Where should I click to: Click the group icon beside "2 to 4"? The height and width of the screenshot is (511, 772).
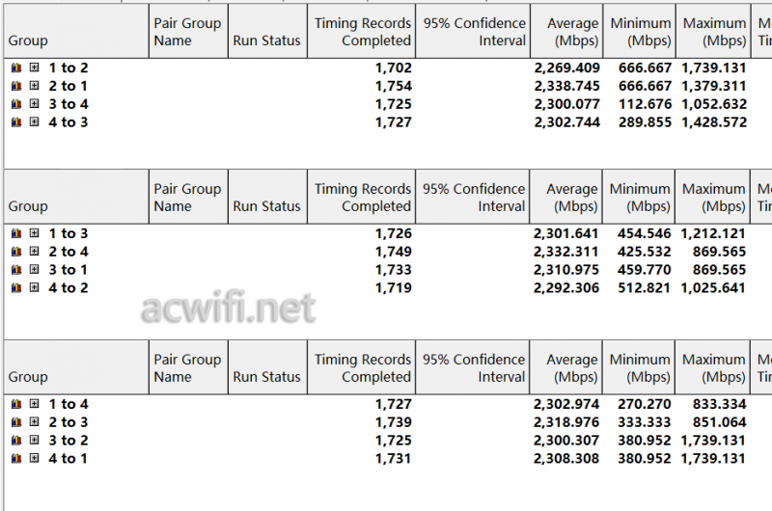pyautogui.click(x=16, y=252)
